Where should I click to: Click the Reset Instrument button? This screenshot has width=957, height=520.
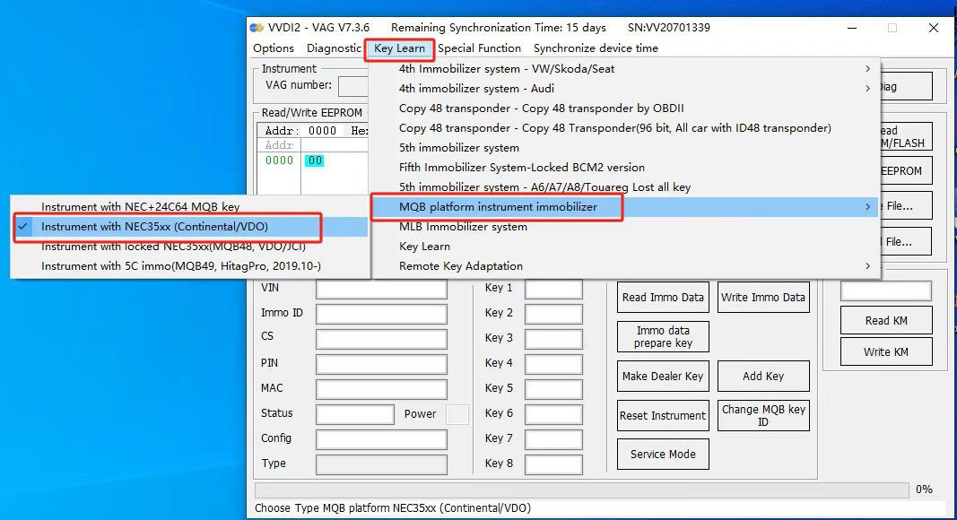click(x=663, y=416)
